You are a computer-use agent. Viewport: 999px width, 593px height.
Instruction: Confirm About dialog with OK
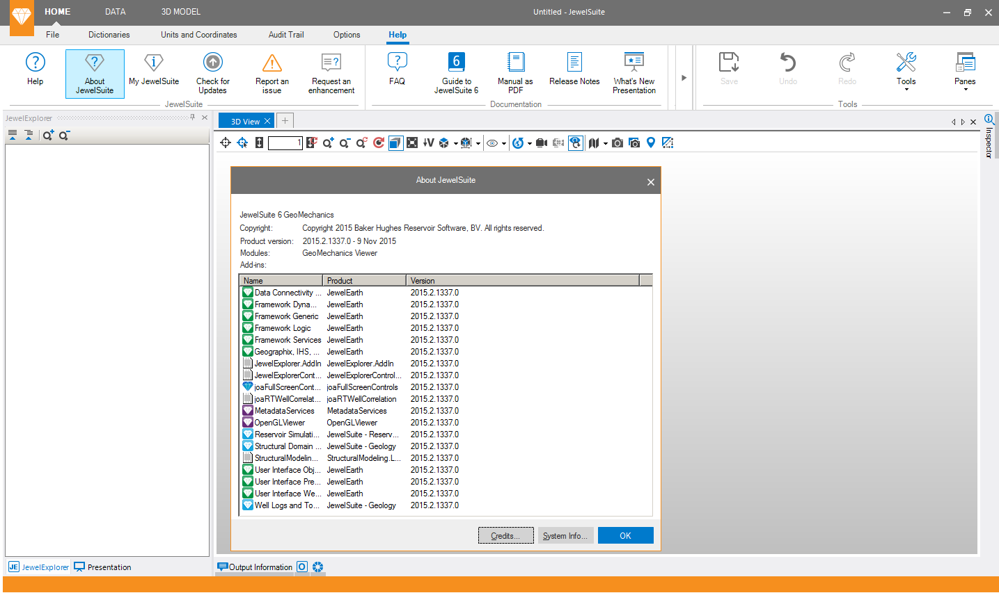coord(625,535)
